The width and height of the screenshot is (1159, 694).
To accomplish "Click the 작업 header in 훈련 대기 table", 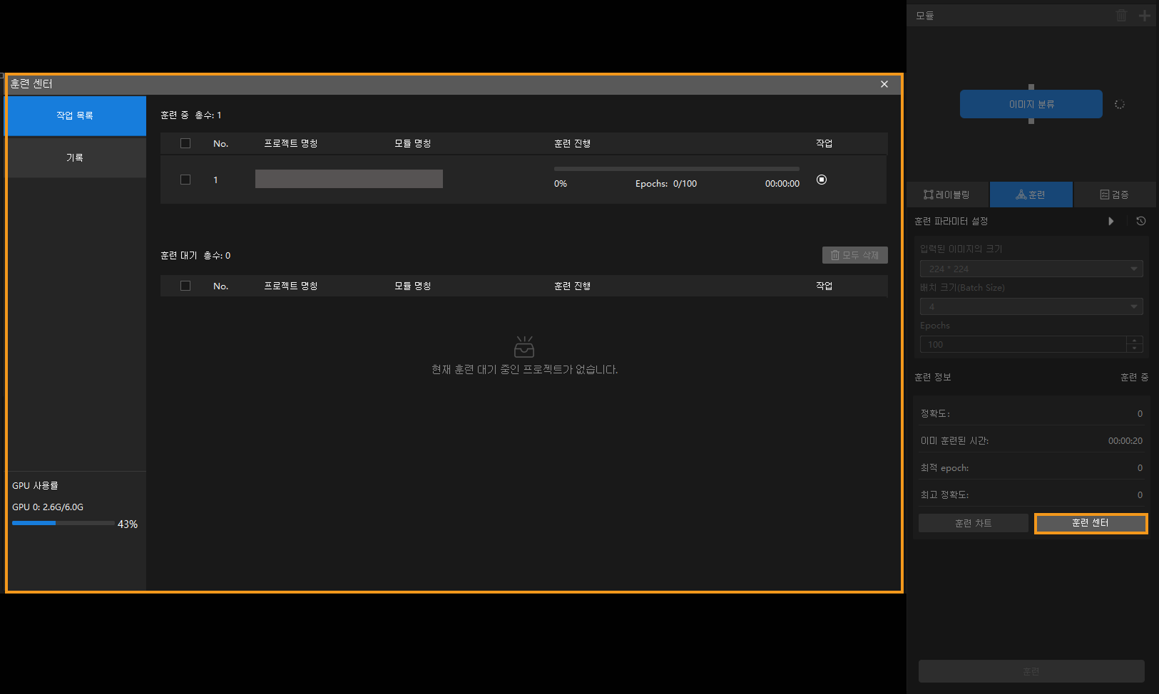I will pyautogui.click(x=824, y=286).
